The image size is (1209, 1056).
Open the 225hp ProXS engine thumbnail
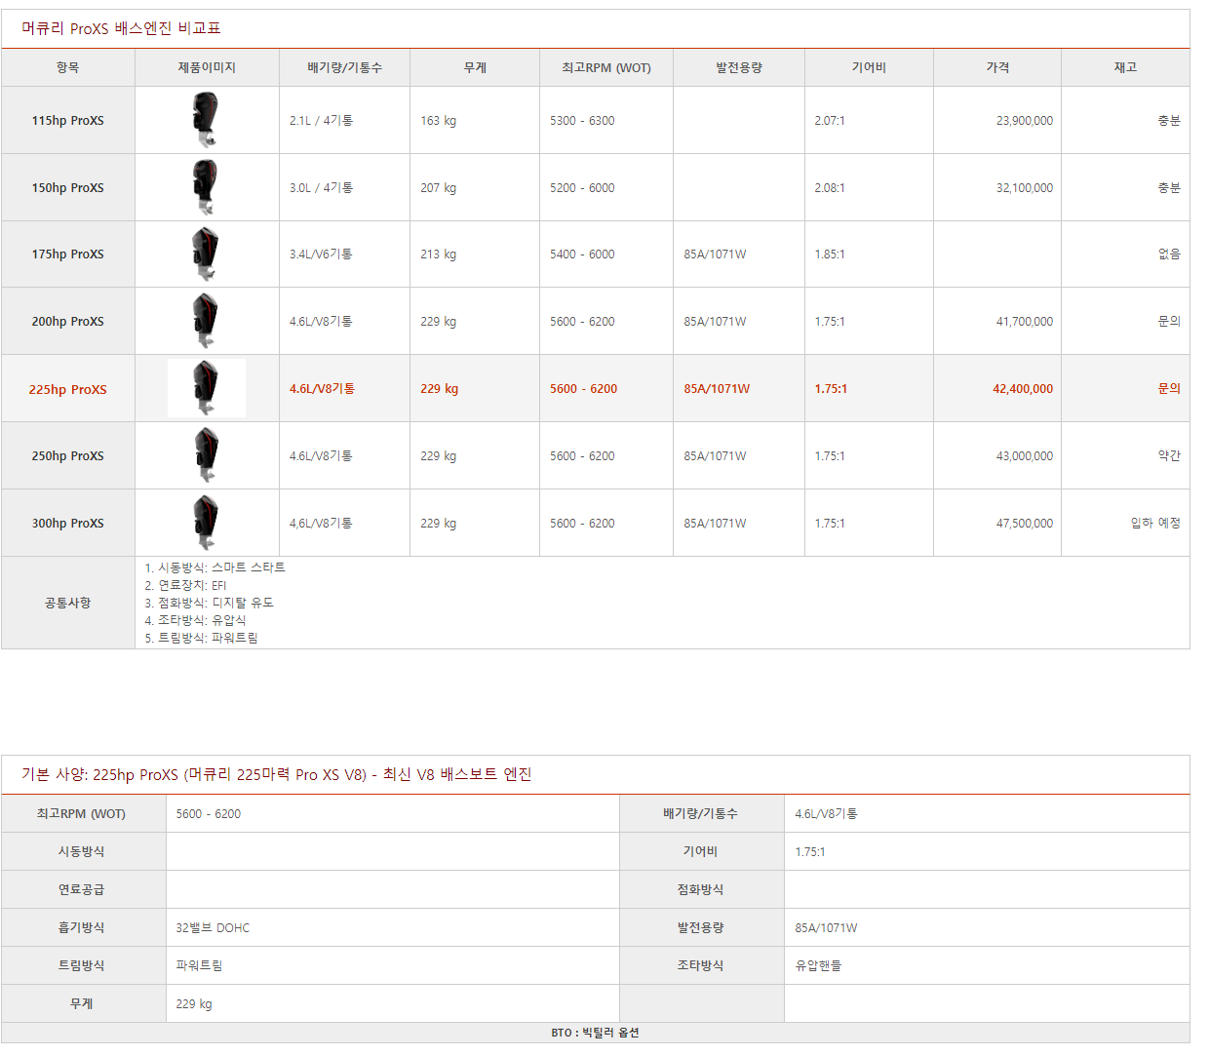coord(206,388)
